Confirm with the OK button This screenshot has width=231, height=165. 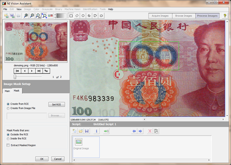pos(42,159)
